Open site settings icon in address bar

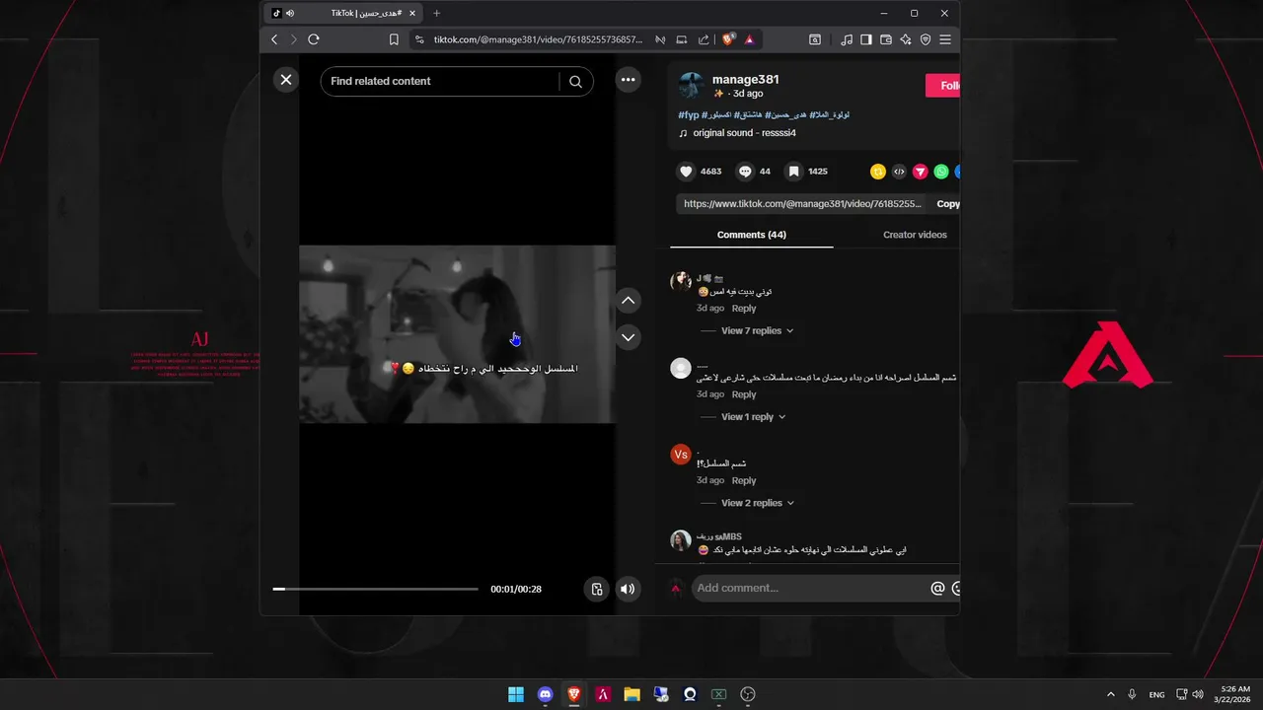(419, 39)
